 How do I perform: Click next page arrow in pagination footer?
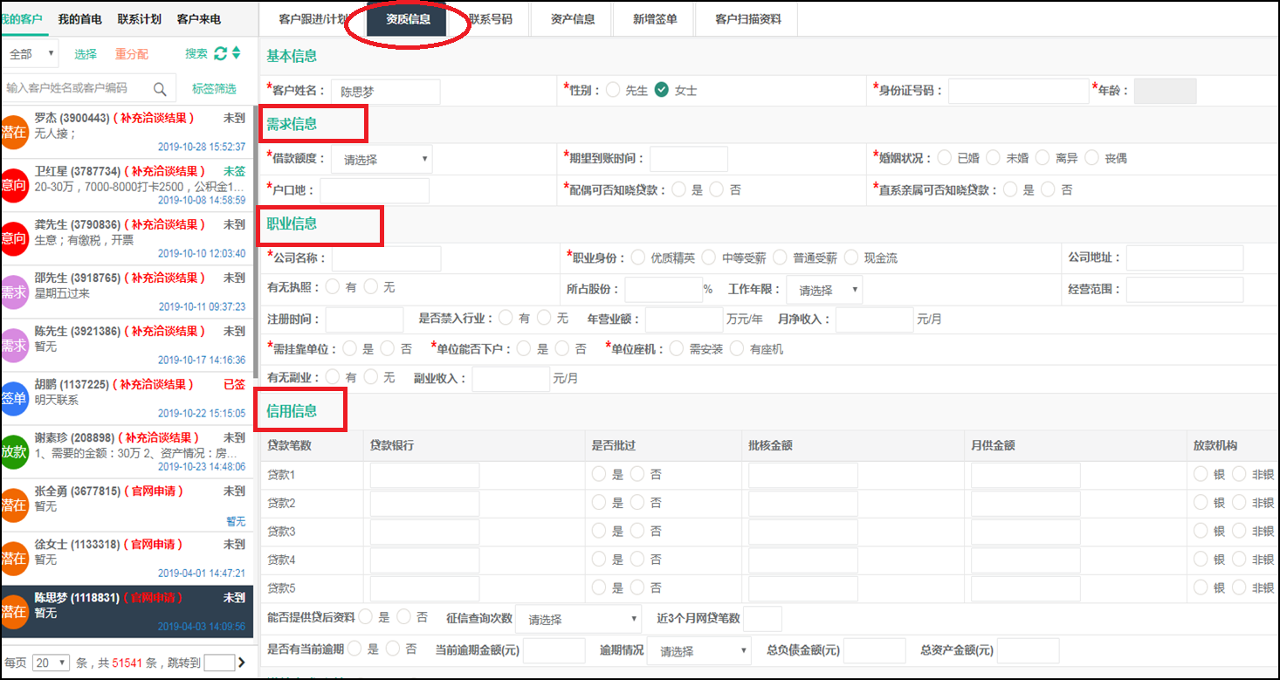coord(242,663)
